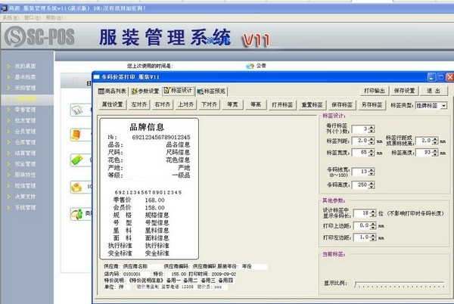Adjust the 打印左边距 stepper arrows
The image size is (454, 304).
point(373,237)
